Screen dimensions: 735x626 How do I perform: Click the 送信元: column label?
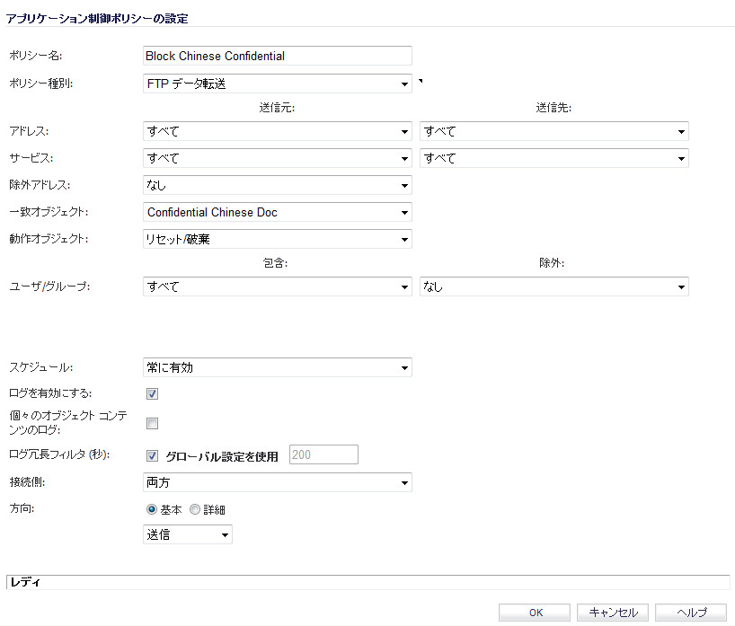pos(277,108)
